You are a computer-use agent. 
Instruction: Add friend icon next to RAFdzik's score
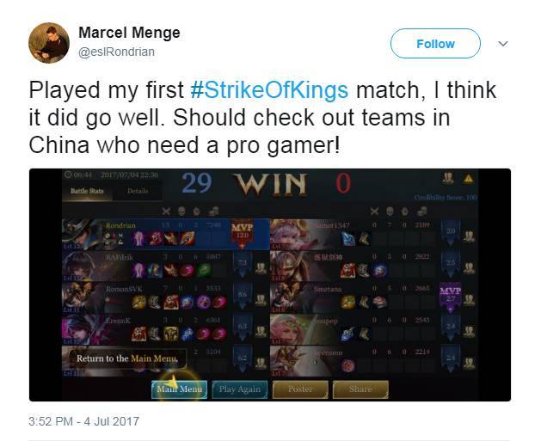pos(261,268)
